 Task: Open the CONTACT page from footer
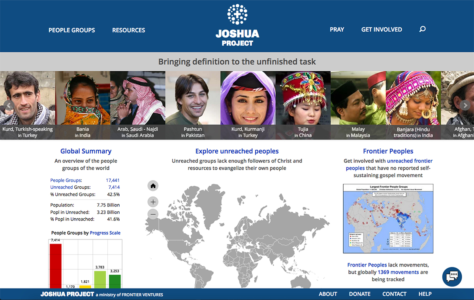[x=394, y=294]
